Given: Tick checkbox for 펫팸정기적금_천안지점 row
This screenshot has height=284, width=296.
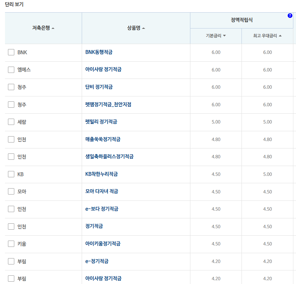Looking at the screenshot, I should point(11,104).
